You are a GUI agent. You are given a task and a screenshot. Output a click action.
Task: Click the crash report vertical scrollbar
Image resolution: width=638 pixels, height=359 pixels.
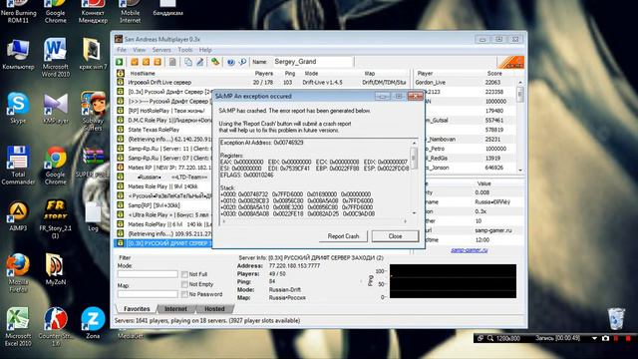click(414, 178)
